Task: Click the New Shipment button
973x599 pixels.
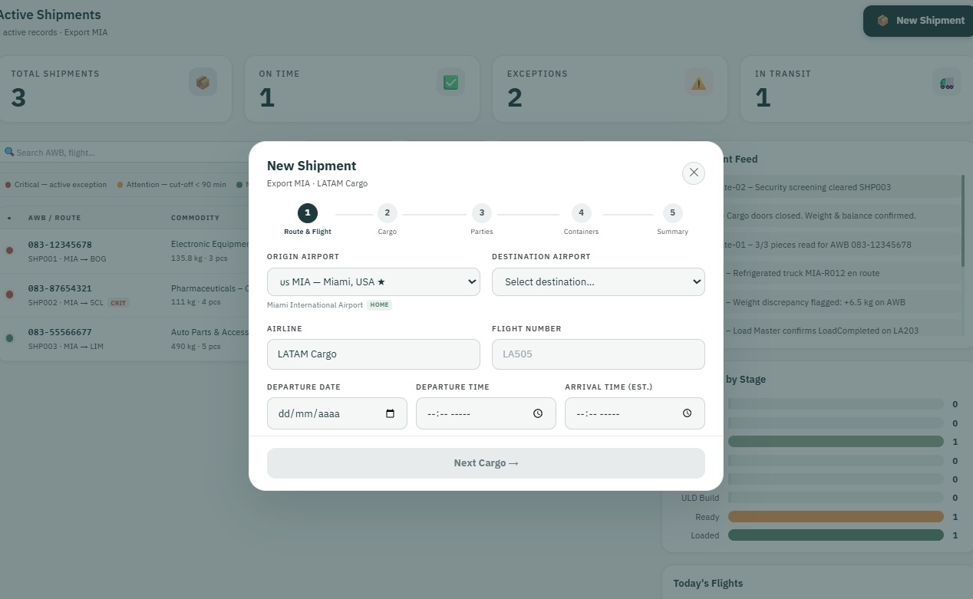Action: 920,21
